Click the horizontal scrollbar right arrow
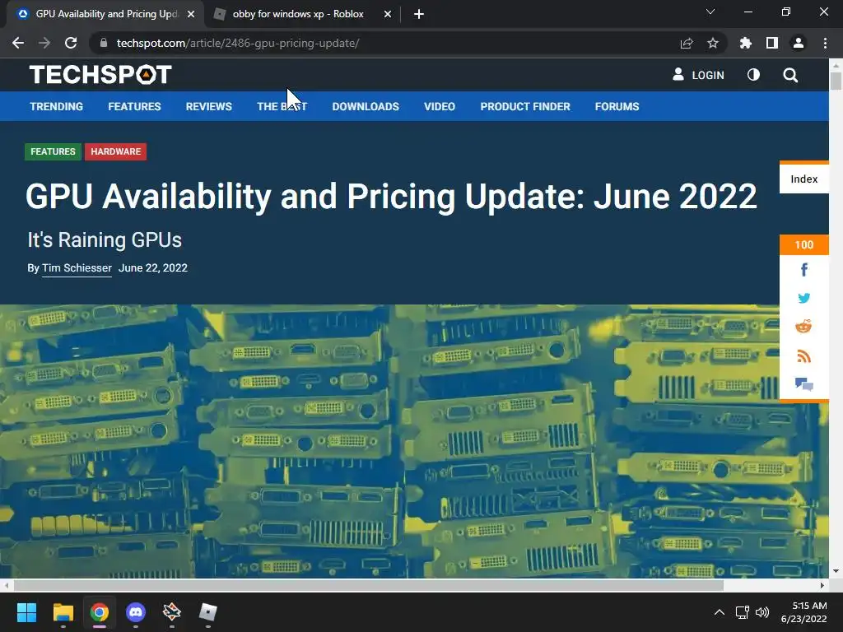This screenshot has width=843, height=632. point(822,585)
